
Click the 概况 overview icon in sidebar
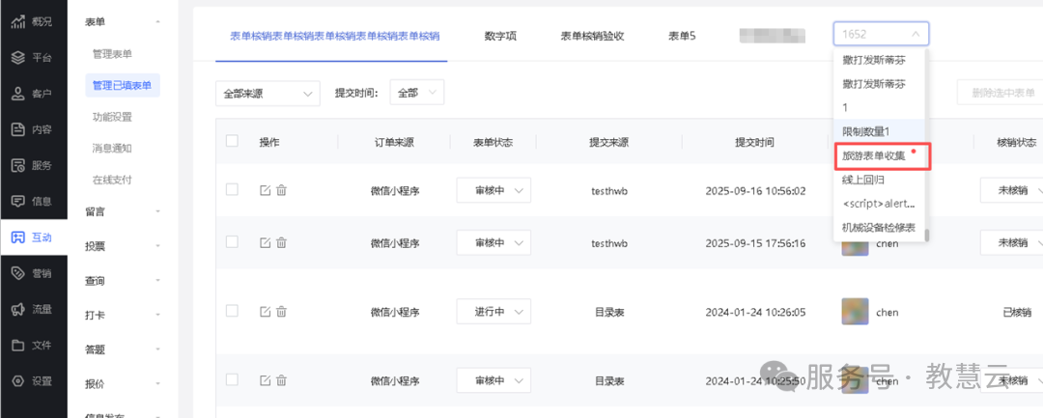pos(19,22)
